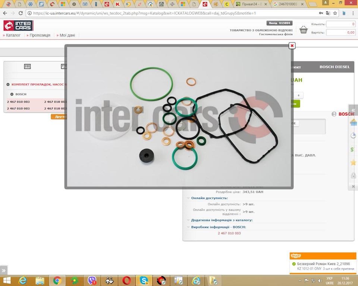The height and width of the screenshot is (286, 358).
Task: Expand the bottom-left double arrow panel
Action: 4,270
